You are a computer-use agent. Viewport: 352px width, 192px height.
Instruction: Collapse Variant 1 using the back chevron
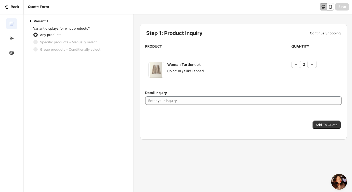[31, 21]
